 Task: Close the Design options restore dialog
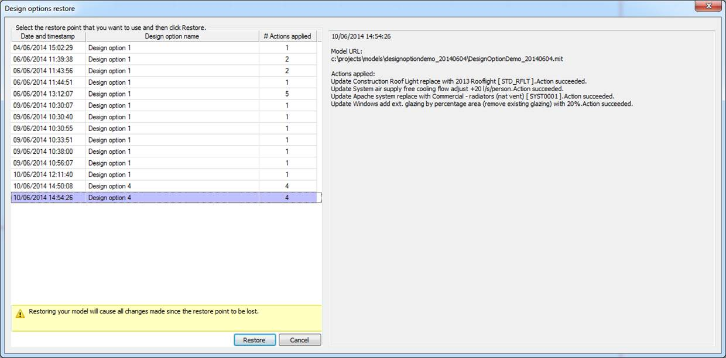pyautogui.click(x=707, y=7)
